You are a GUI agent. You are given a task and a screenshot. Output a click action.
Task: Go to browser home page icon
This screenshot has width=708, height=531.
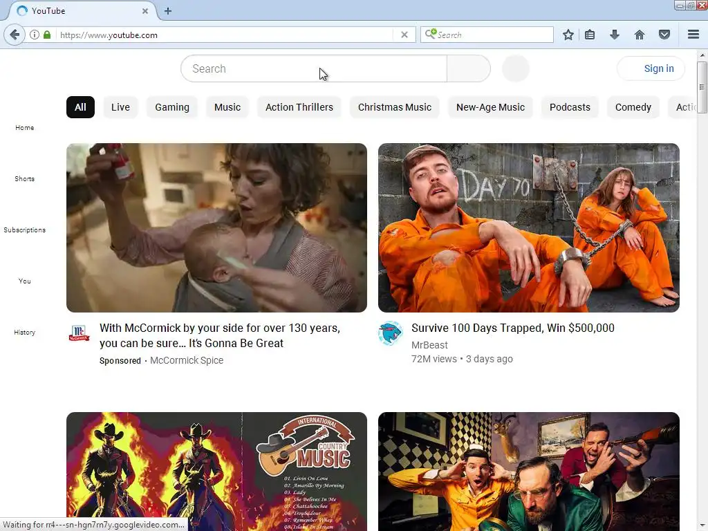(x=640, y=35)
